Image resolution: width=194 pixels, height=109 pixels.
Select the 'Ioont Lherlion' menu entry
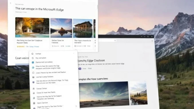coord(42,103)
